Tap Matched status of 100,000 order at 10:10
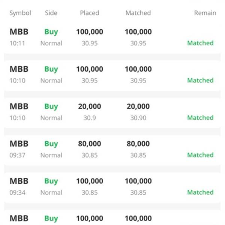Image resolution: width=225 pixels, height=225 pixels. coord(200,80)
